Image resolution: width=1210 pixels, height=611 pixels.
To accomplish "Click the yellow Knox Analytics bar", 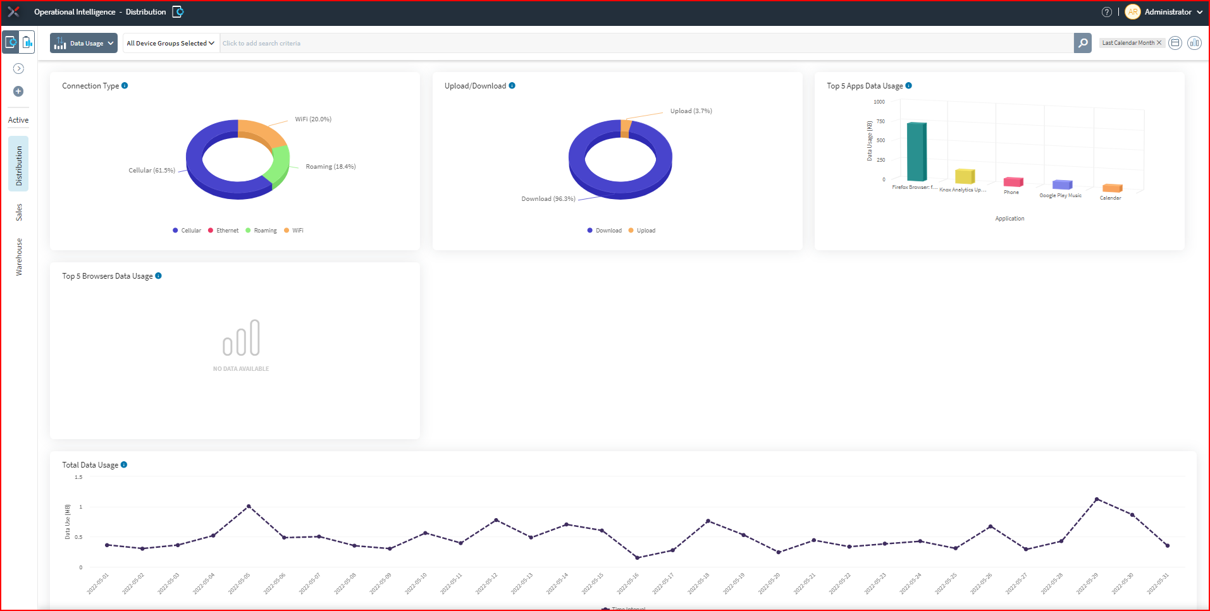I will click(x=965, y=176).
